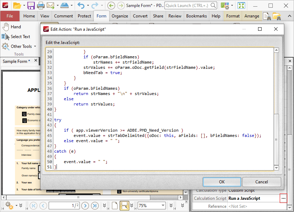Click the full screen mode icon
Screen dimensions: 294x212
(x=241, y=6)
